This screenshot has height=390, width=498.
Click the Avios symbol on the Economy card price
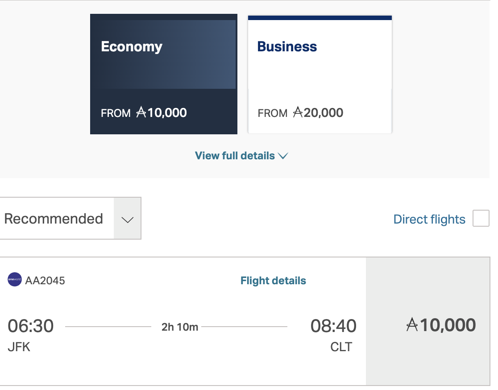pos(141,113)
